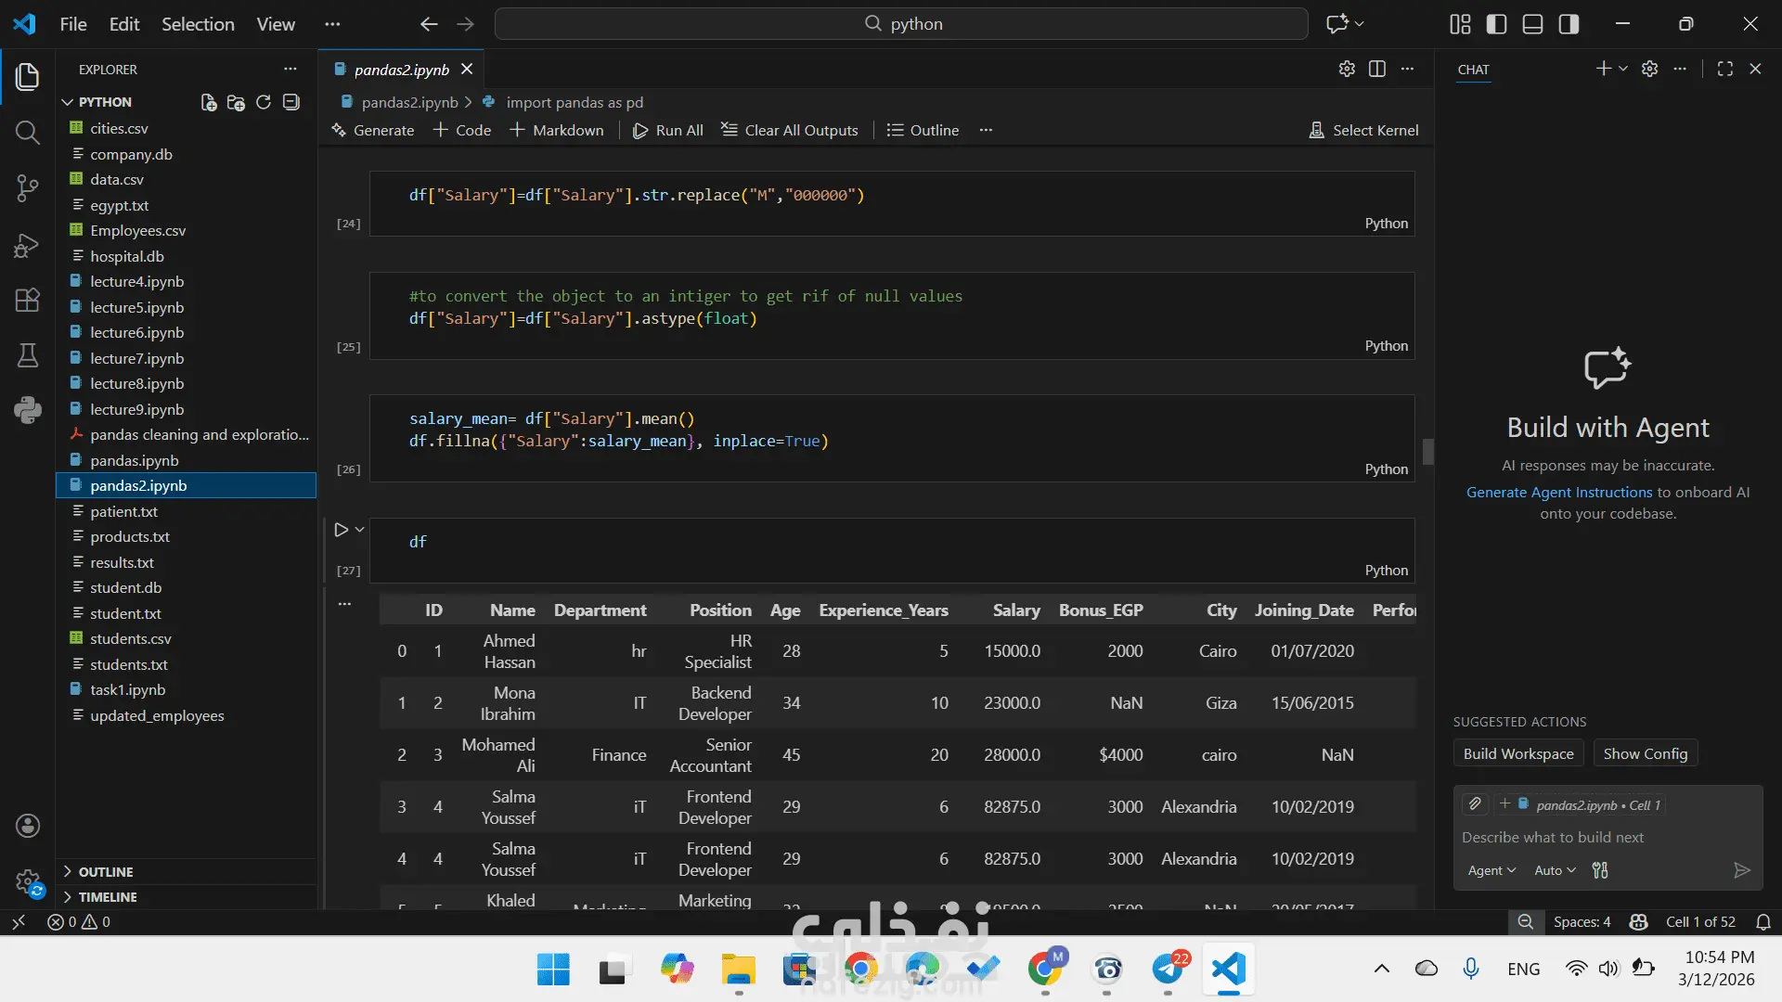
Task: Open the Run and Debug view
Action: (28, 245)
